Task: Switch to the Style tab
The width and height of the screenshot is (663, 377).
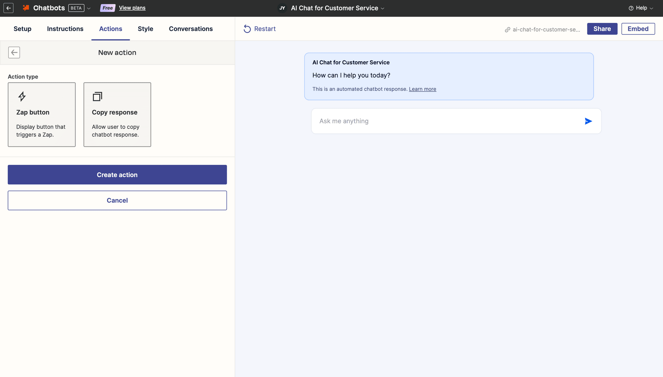Action: click(145, 29)
